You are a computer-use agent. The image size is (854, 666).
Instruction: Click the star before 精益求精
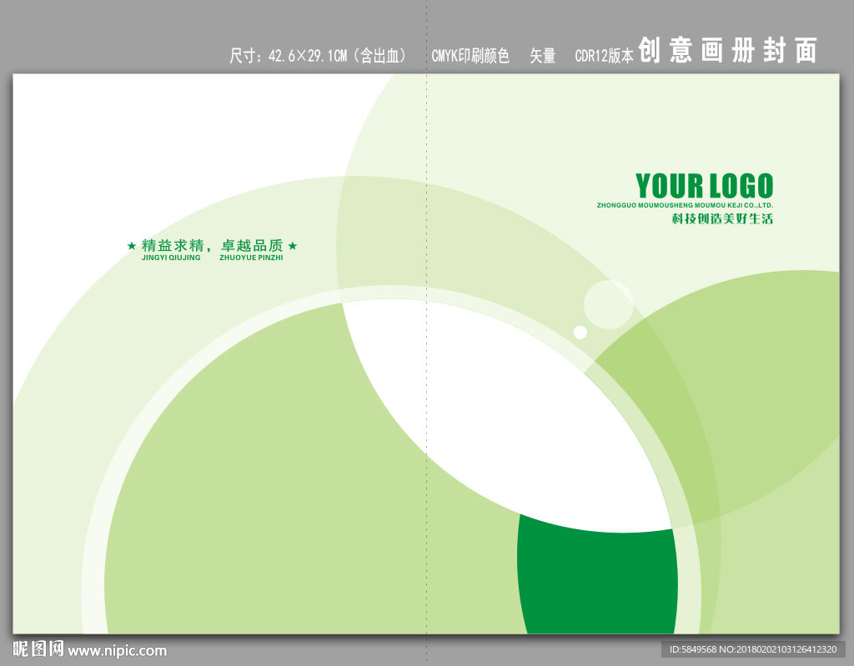(x=131, y=246)
